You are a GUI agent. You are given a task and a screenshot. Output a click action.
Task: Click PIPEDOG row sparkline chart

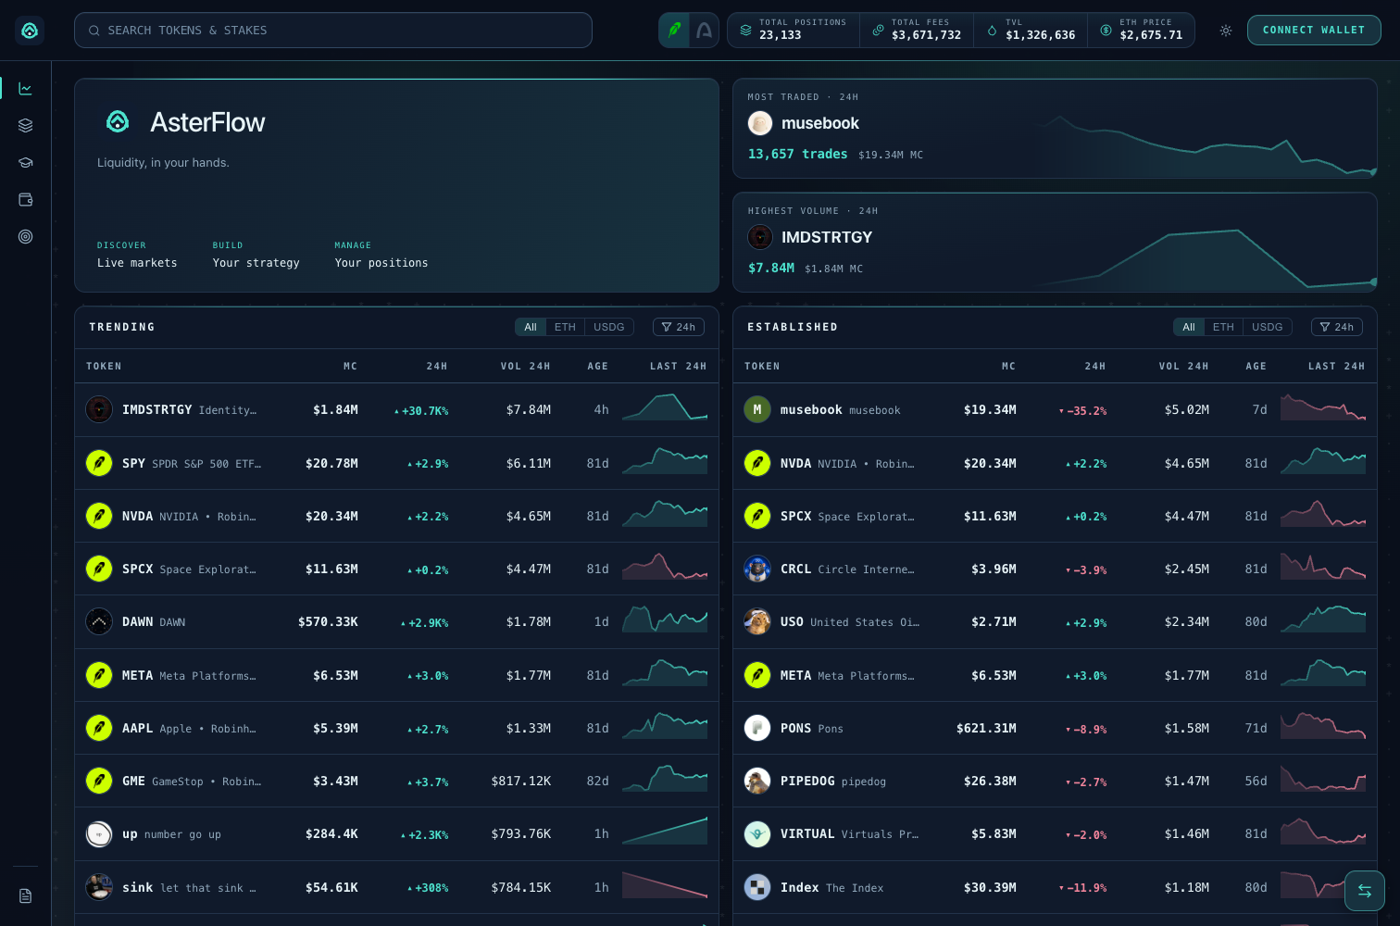(x=1323, y=779)
